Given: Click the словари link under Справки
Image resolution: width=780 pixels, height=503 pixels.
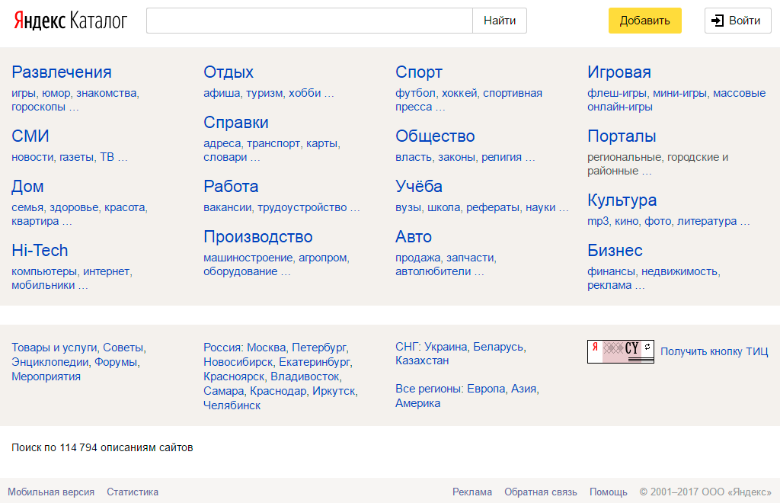Looking at the screenshot, I should [x=225, y=157].
